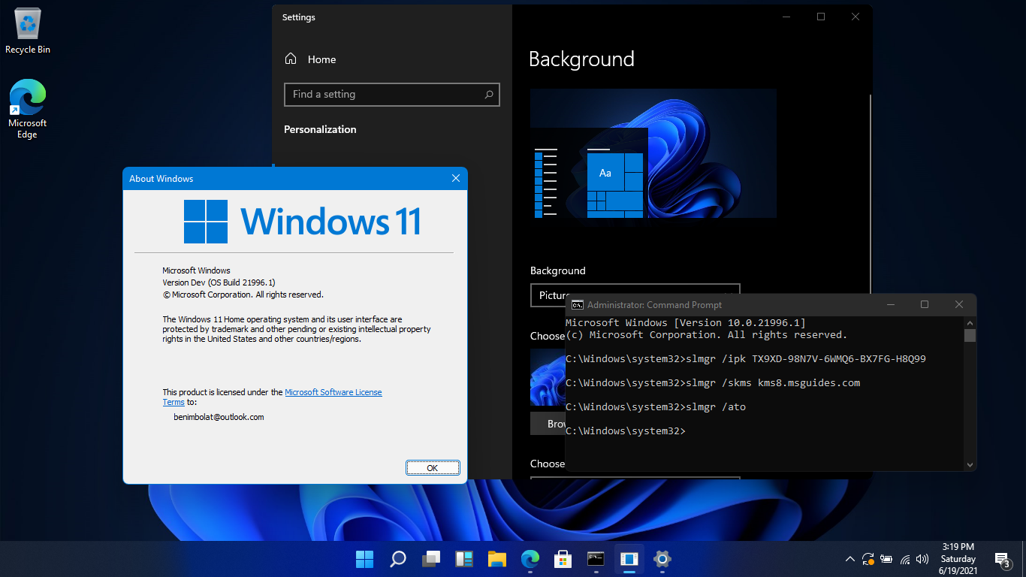1026x577 pixels.
Task: Open Task View from the taskbar
Action: click(431, 559)
